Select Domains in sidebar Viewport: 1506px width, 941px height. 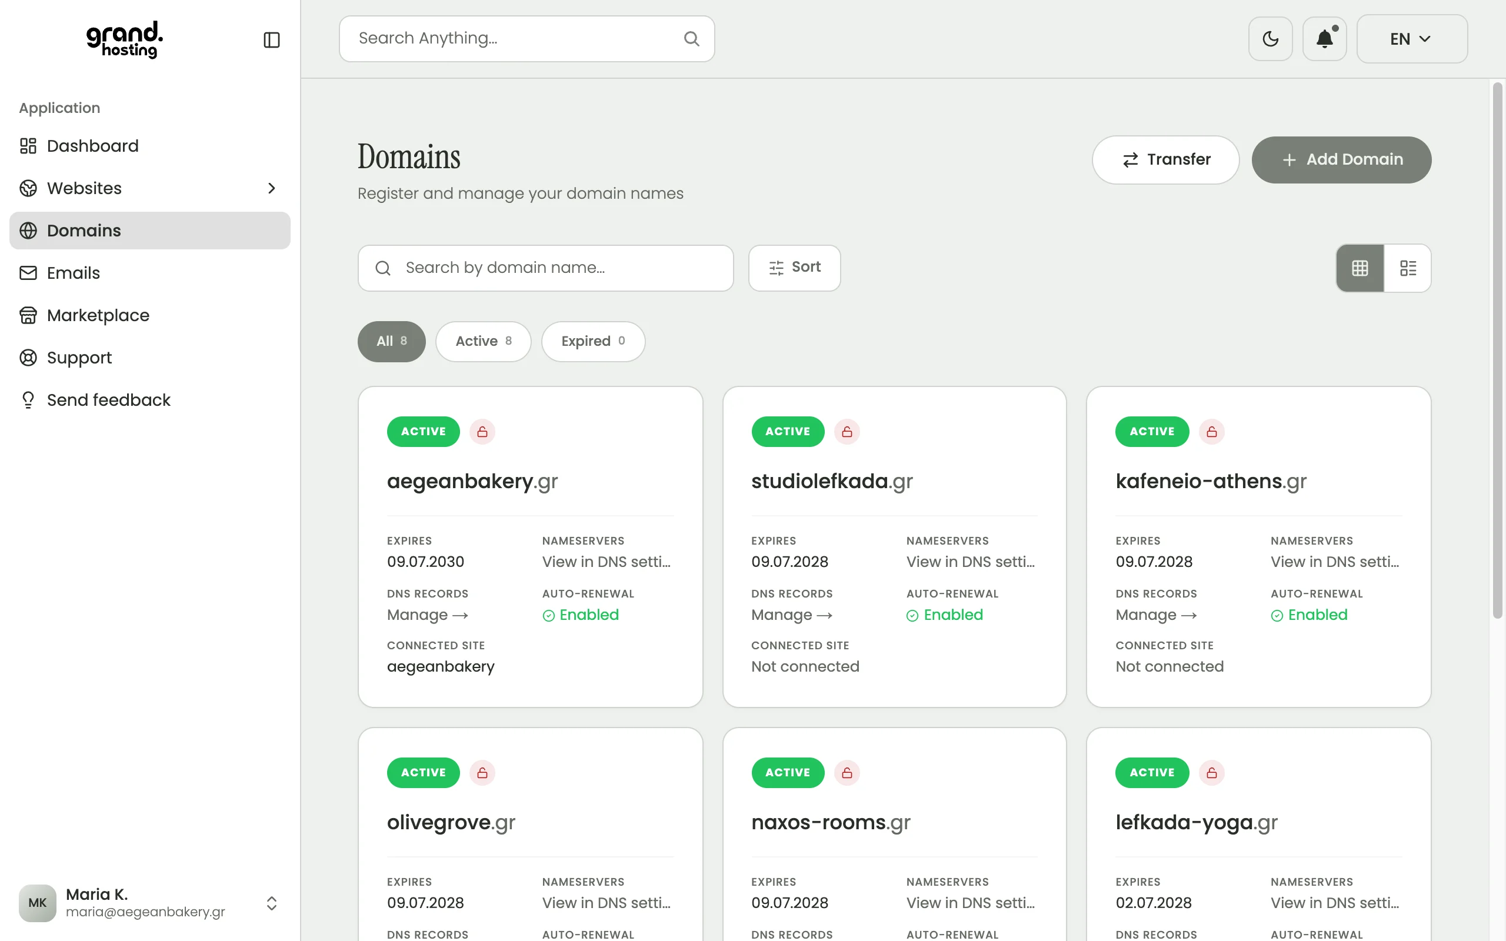click(149, 231)
